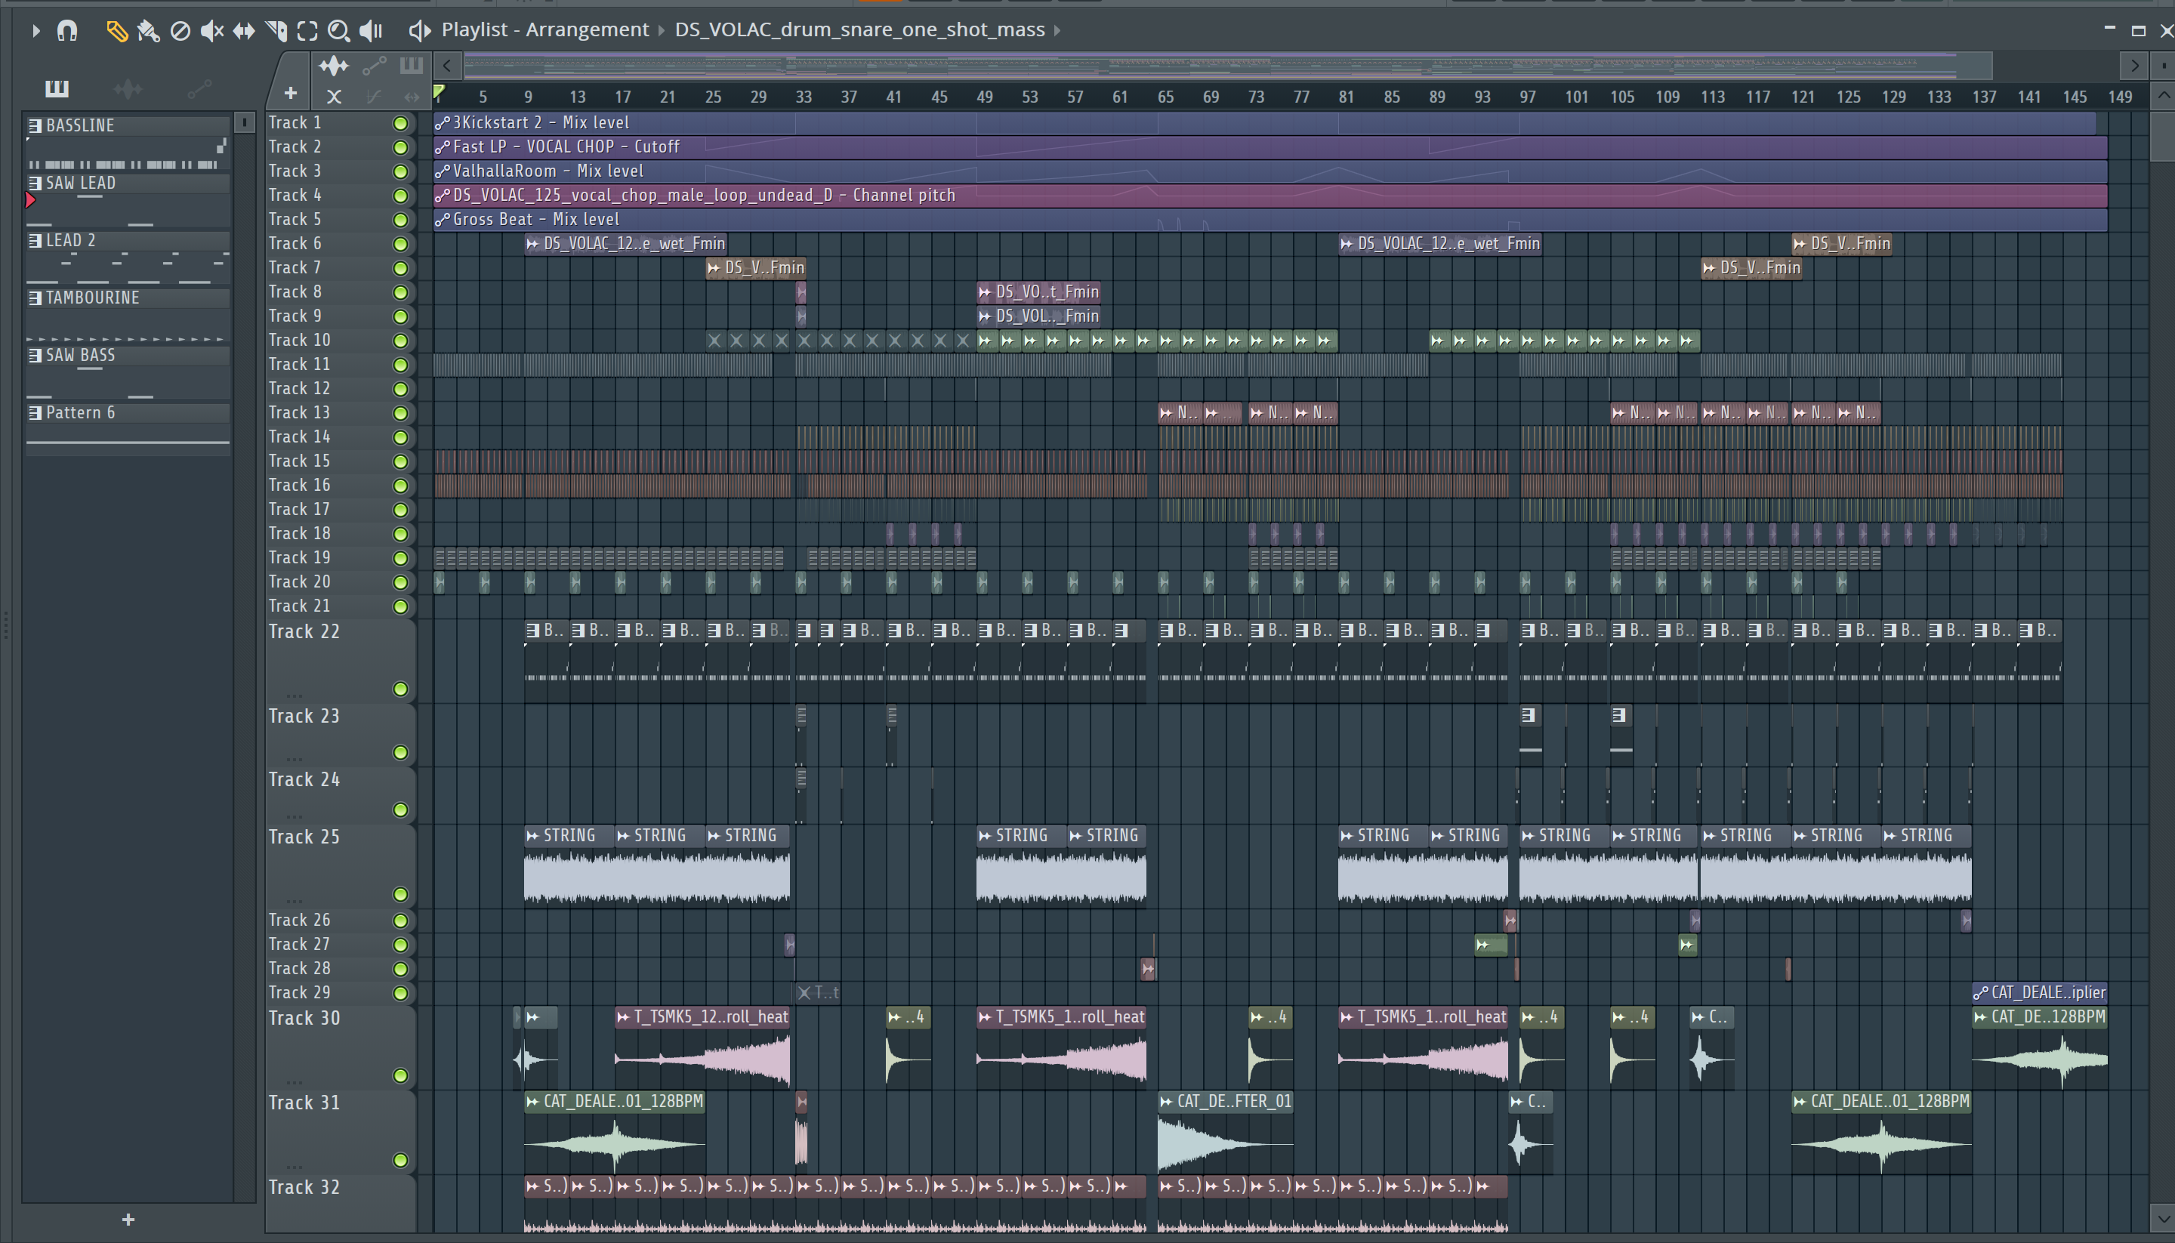Select the Delete tool
The width and height of the screenshot is (2175, 1243).
click(180, 32)
